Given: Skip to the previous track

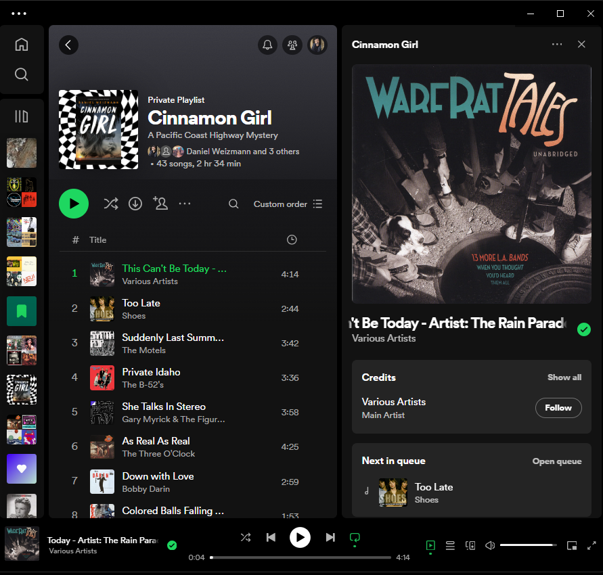Looking at the screenshot, I should (x=271, y=537).
